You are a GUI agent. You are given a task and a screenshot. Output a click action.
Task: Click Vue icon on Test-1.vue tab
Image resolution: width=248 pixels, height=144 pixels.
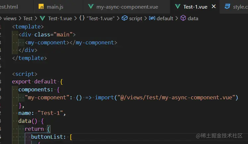coord(178,7)
